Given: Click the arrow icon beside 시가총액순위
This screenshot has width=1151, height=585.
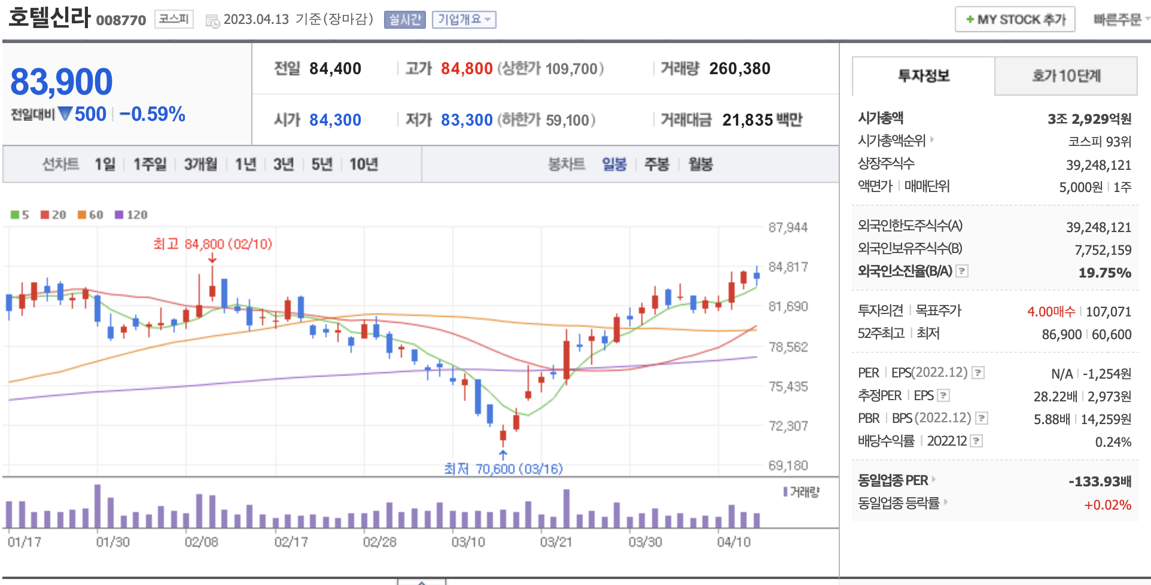Looking at the screenshot, I should 932,140.
